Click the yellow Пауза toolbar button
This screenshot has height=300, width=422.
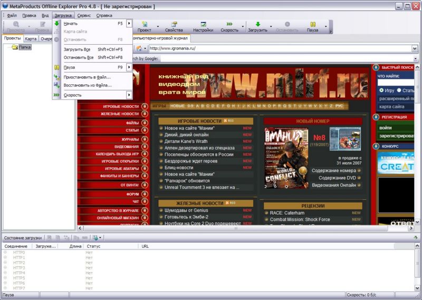click(x=312, y=27)
